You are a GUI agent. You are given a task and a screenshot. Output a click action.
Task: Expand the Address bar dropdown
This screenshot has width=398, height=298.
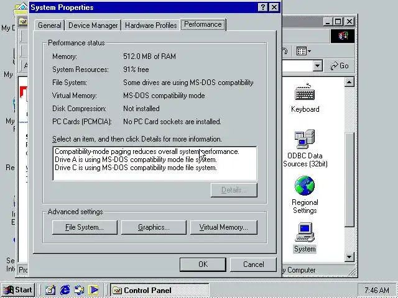317,66
